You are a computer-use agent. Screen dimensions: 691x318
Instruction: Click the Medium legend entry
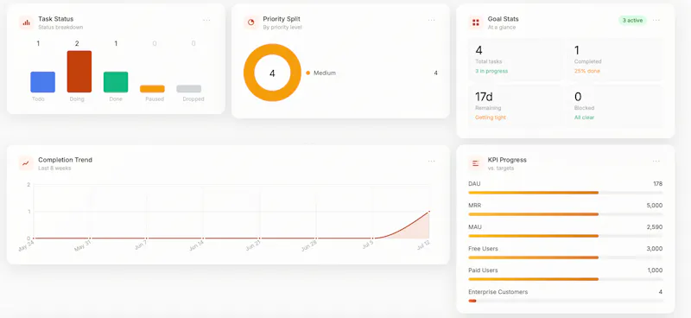tap(371, 73)
